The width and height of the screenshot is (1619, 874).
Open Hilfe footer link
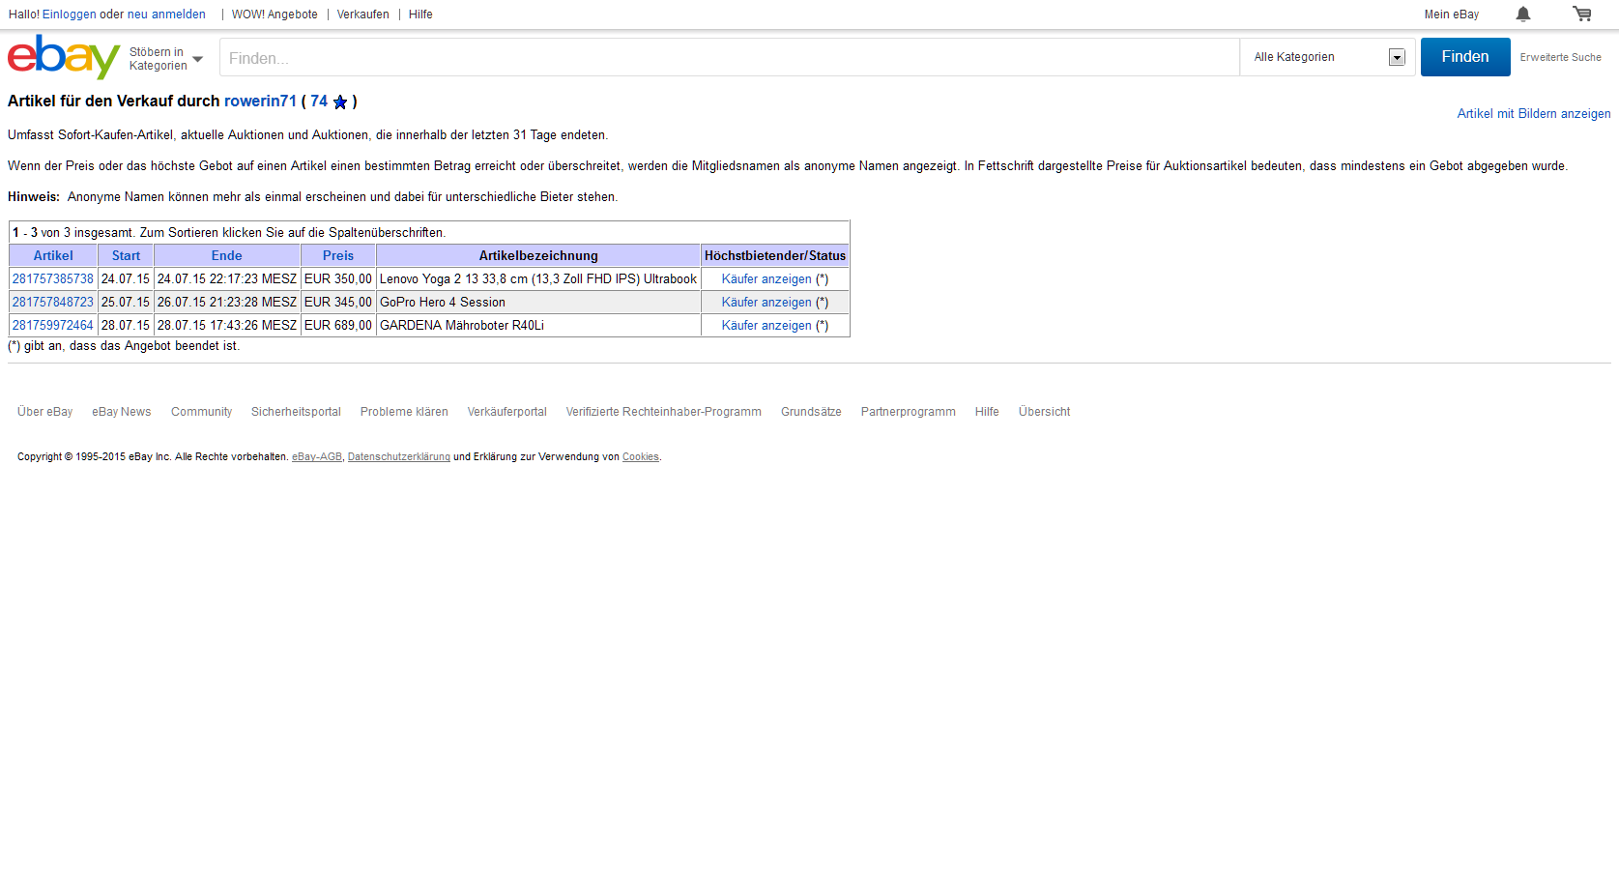987,412
